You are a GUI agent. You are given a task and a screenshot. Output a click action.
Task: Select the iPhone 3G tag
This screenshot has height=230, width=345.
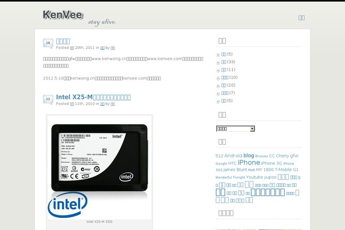pyautogui.click(x=271, y=163)
